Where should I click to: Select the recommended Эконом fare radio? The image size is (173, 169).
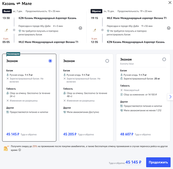(50, 61)
